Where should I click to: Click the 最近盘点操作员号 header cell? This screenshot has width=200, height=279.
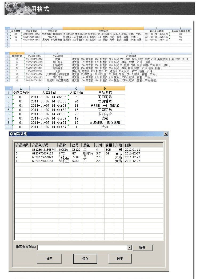(181, 31)
